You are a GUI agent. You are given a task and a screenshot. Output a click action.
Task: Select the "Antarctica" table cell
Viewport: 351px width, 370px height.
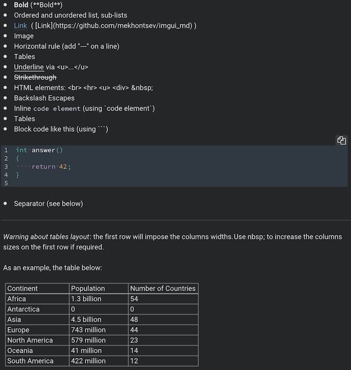click(23, 309)
